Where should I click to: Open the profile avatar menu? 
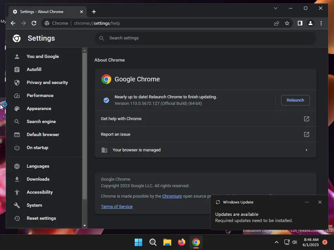311,23
